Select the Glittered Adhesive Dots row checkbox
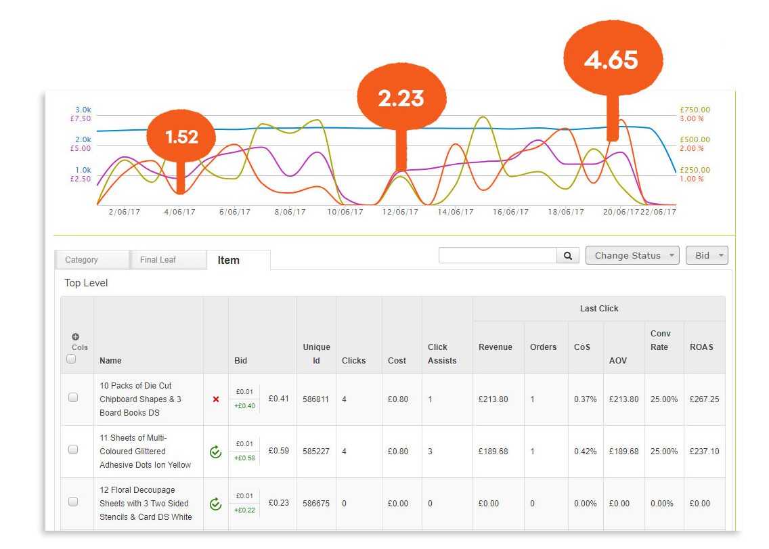This screenshot has width=769, height=549. click(73, 449)
